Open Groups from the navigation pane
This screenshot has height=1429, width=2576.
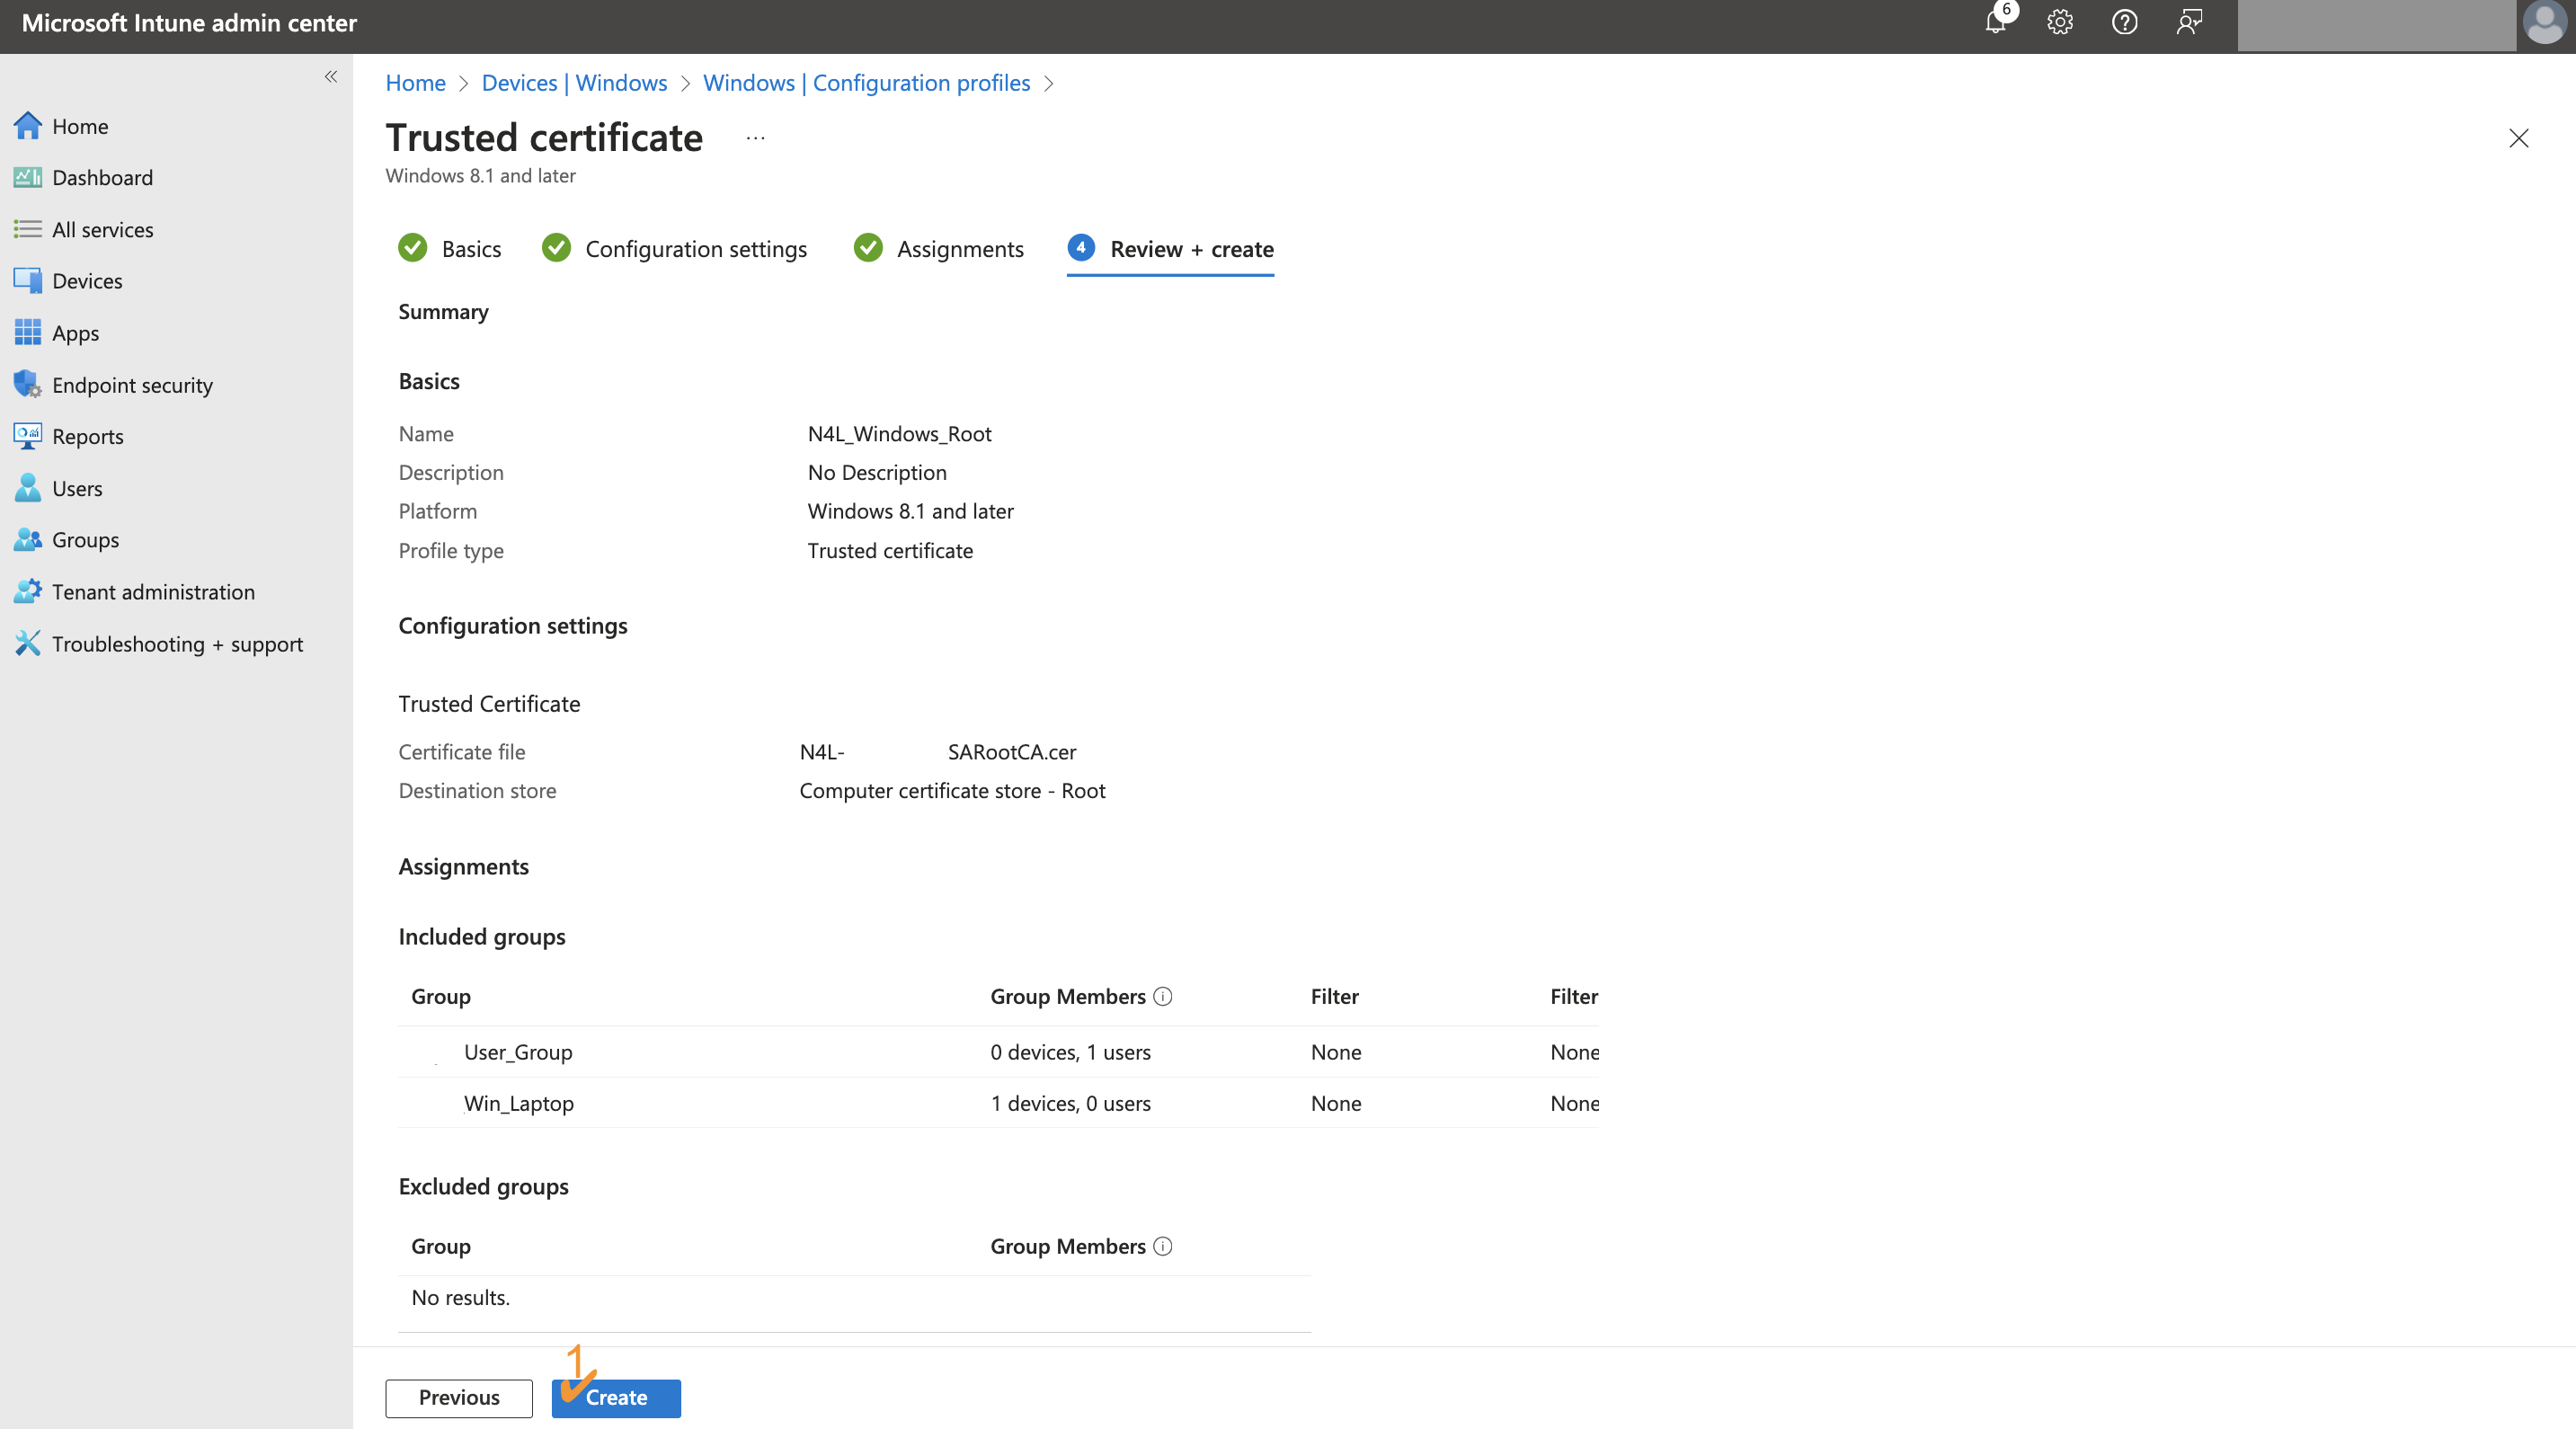pyautogui.click(x=84, y=539)
